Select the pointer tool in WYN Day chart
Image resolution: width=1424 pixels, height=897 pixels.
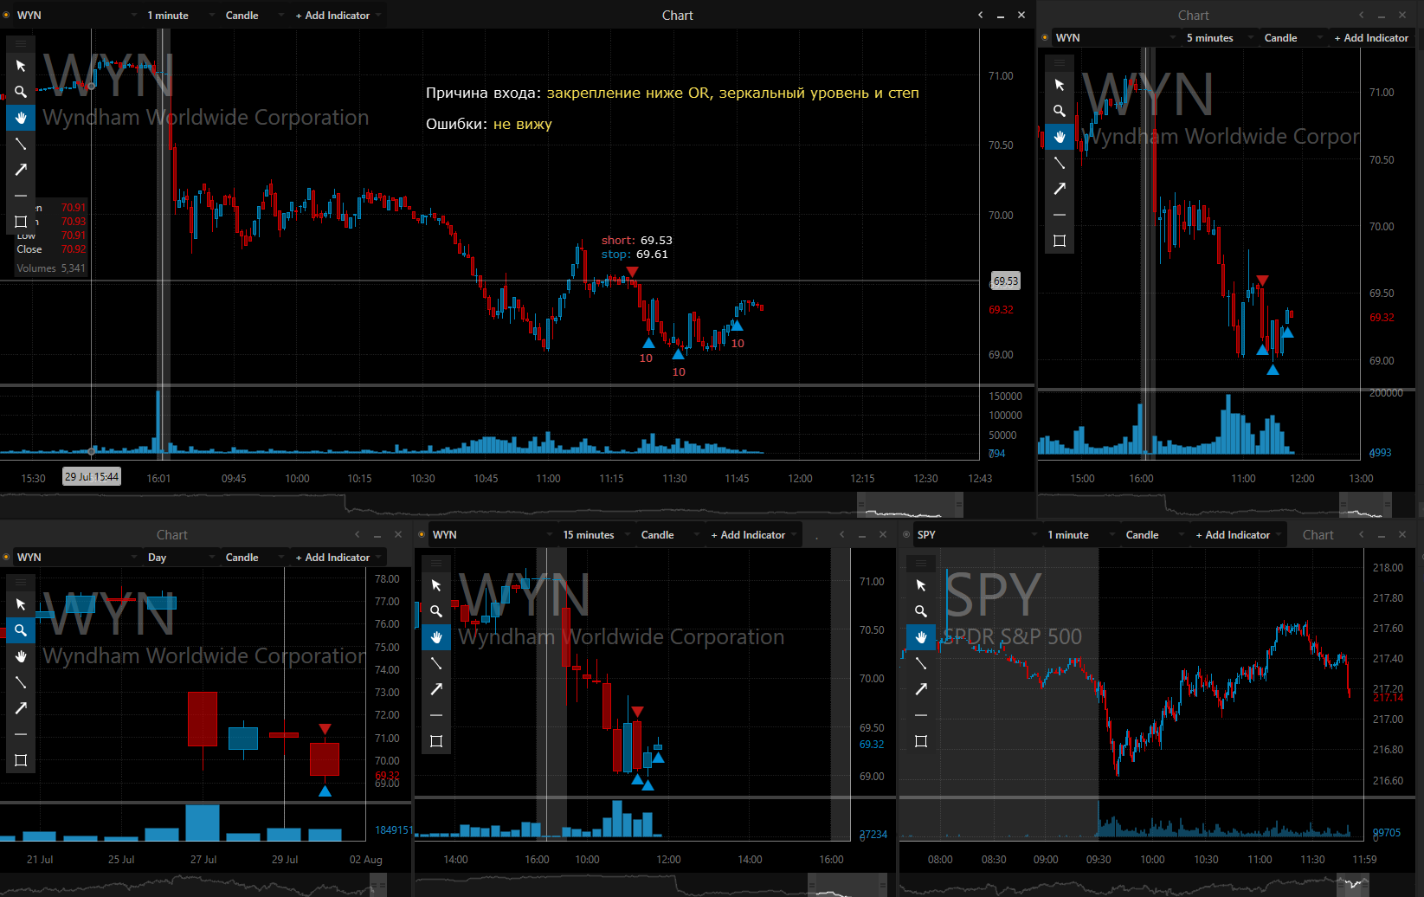coord(21,604)
